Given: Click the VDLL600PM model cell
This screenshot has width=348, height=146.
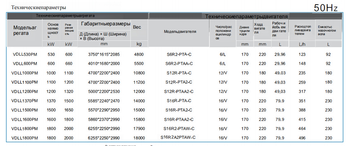Looking at the screenshot, I should (25, 64).
